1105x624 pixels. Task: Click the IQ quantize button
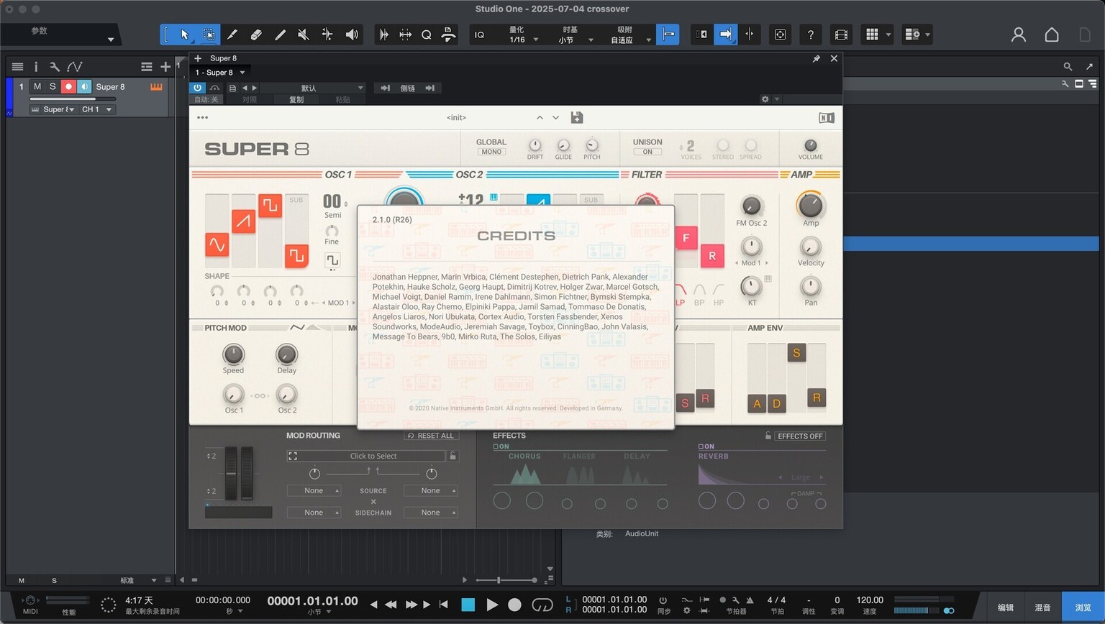pyautogui.click(x=479, y=35)
